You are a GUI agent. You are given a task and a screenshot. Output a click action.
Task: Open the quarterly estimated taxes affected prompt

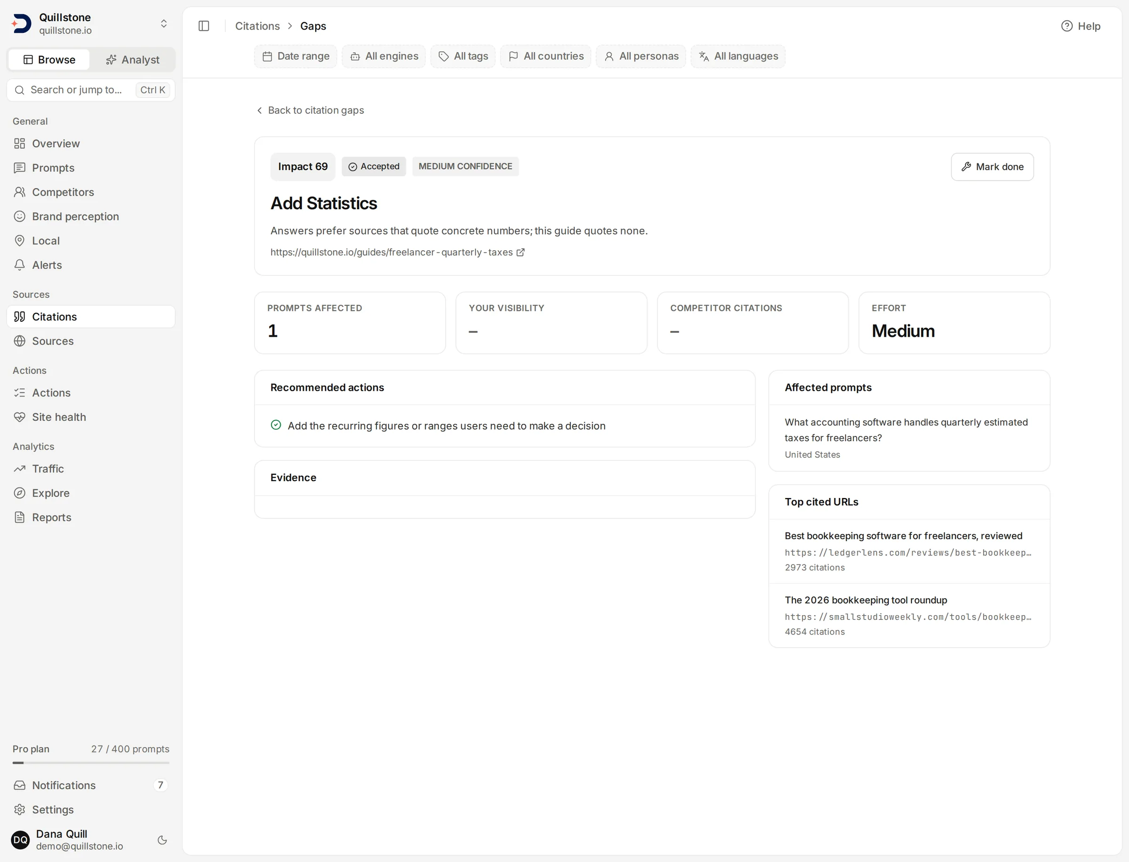click(x=909, y=438)
